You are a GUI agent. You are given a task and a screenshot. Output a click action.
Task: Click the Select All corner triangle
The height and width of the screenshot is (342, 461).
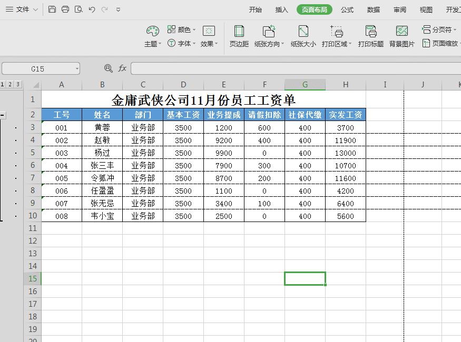(x=36, y=85)
